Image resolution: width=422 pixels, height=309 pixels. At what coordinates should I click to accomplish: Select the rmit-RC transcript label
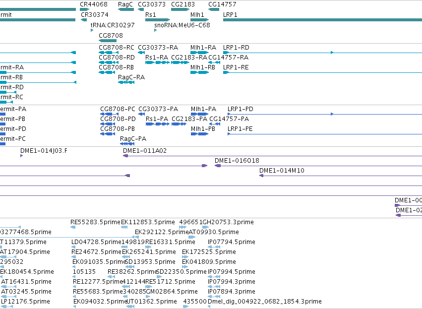coord(11,97)
